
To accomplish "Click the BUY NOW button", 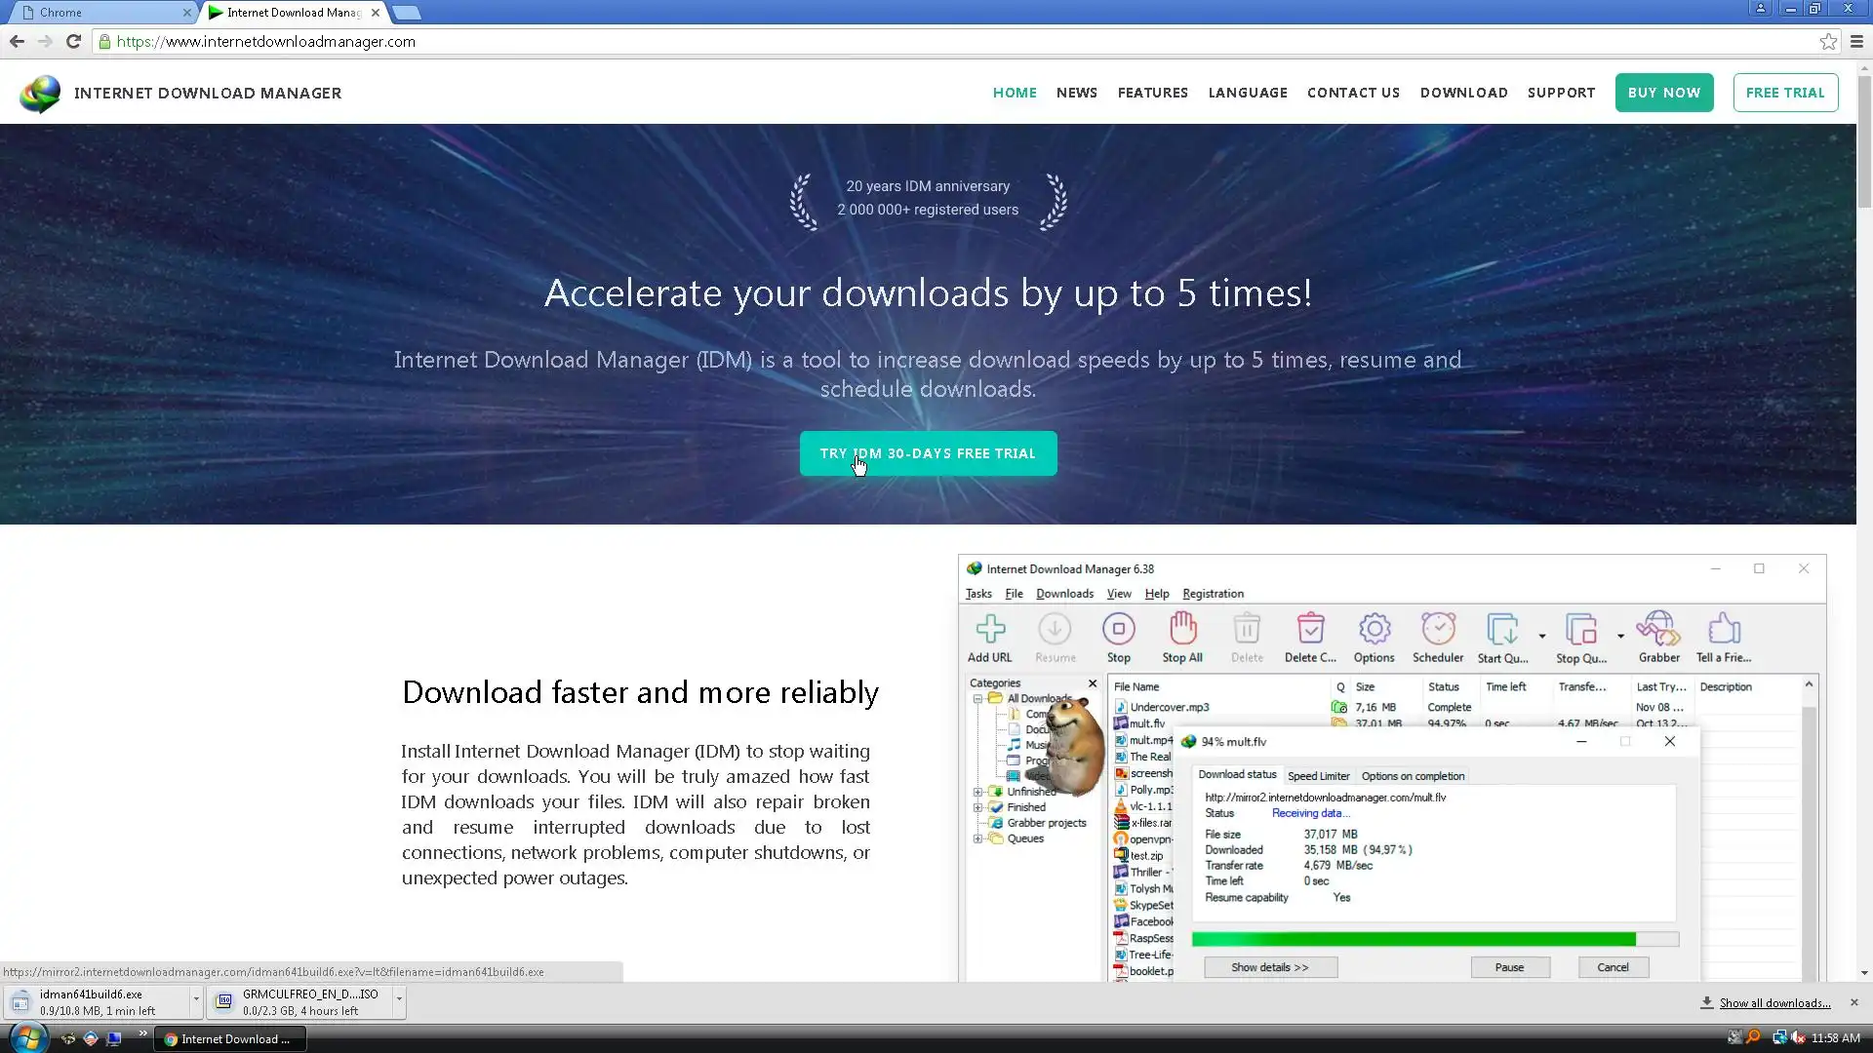I will tap(1663, 93).
